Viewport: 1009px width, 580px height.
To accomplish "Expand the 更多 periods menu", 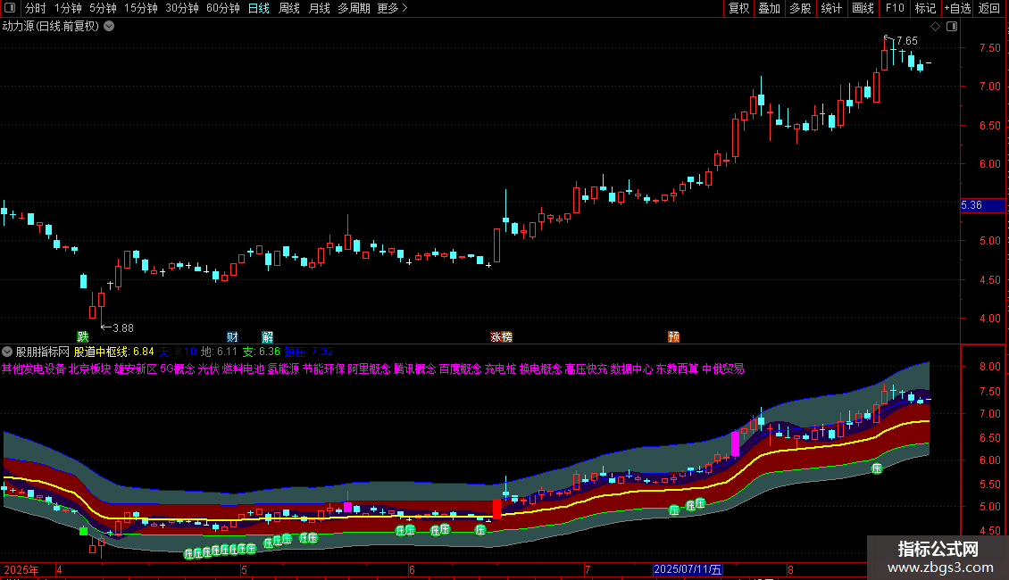I will 392,8.
